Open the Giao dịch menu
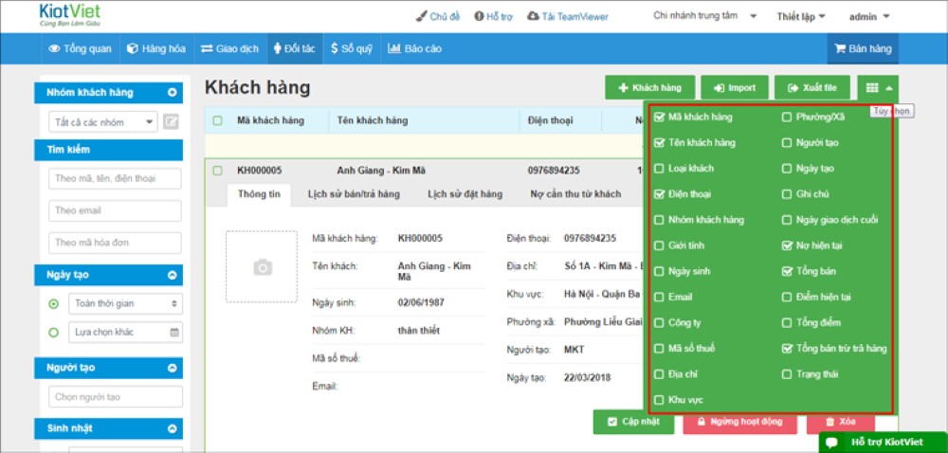The width and height of the screenshot is (948, 453). pos(230,49)
